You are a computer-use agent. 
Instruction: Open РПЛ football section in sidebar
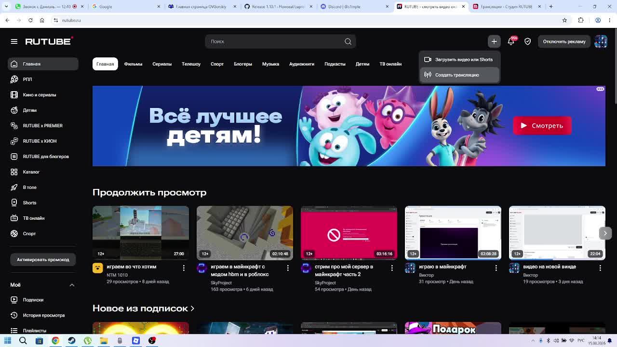pyautogui.click(x=43, y=80)
